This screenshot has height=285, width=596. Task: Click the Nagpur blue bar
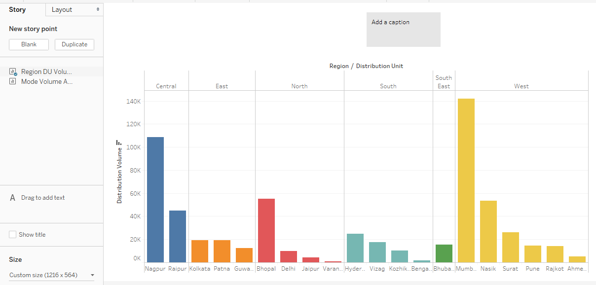[155, 200]
